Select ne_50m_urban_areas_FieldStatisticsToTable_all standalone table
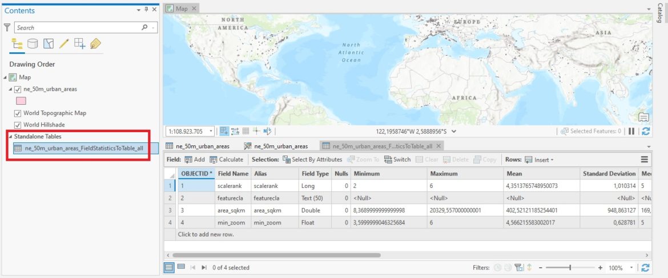The width and height of the screenshot is (668, 278). click(83, 148)
